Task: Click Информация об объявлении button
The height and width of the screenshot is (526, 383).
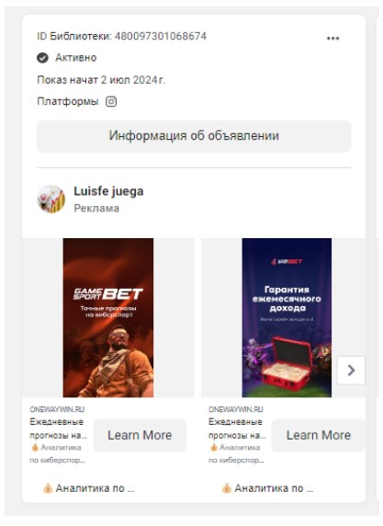Action: (x=194, y=136)
